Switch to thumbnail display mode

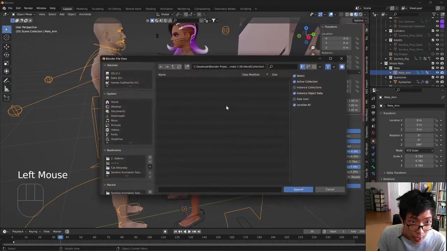[314, 67]
